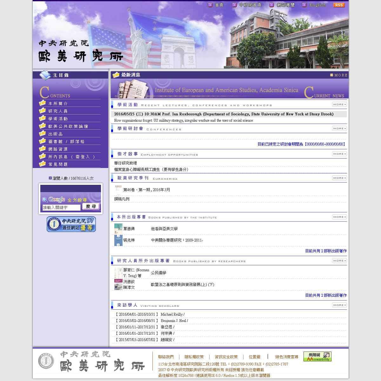Image resolution: width=381 pixels, height=381 pixels.
Task: Open 網站導覽 site map
Action: pyautogui.click(x=285, y=5)
